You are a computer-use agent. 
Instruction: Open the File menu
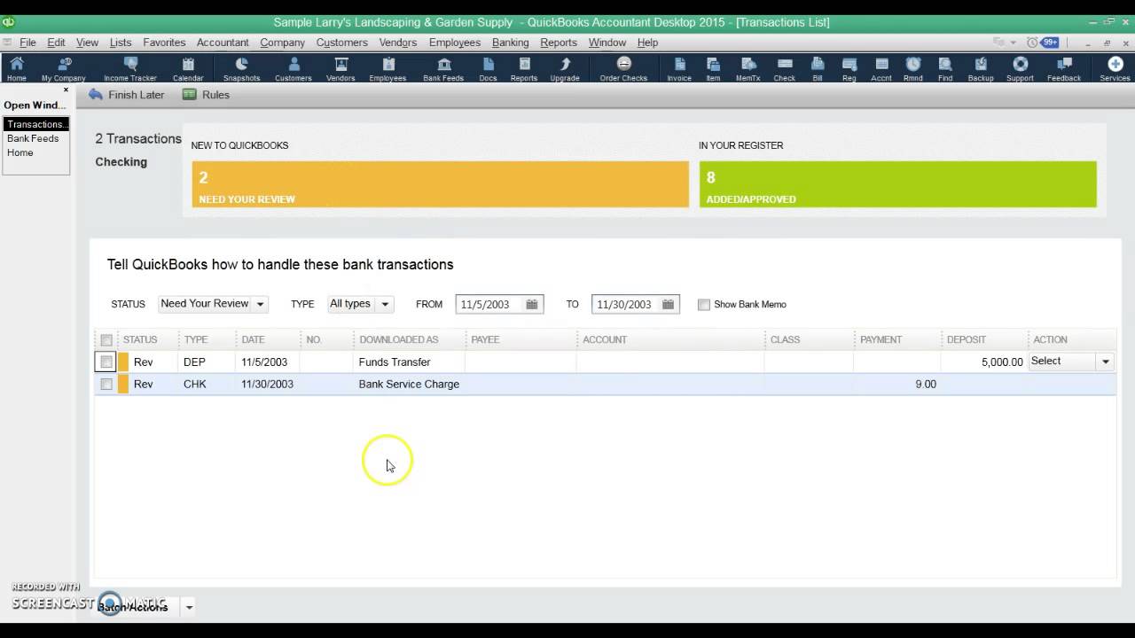pyautogui.click(x=27, y=43)
